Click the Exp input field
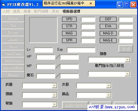 pos(81,50)
